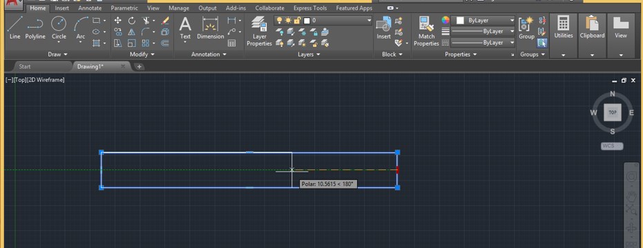Expand the Draw panel
The image size is (643, 248).
point(58,54)
